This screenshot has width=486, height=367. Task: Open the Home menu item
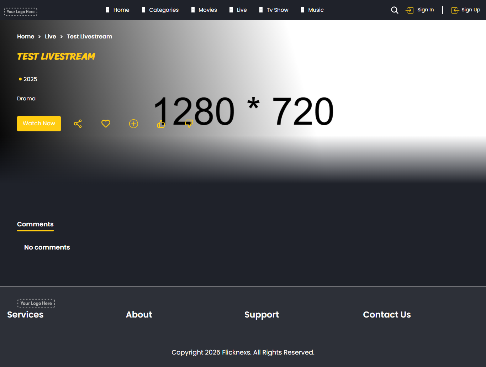[x=121, y=10]
